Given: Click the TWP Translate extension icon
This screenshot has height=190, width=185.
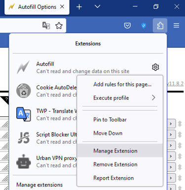Looking at the screenshot, I should 24,114.
